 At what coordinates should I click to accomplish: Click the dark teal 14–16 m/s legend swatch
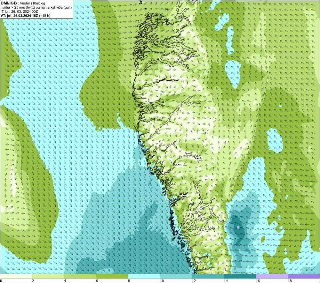coord(240,276)
